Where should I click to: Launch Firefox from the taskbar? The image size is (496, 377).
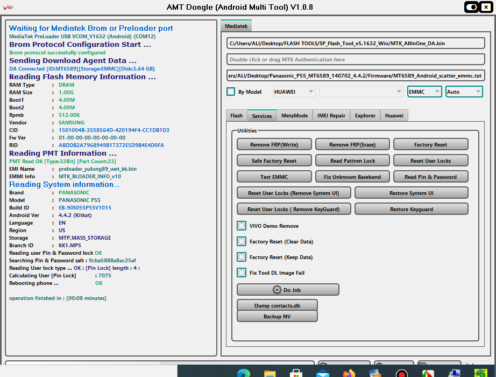[x=349, y=373]
